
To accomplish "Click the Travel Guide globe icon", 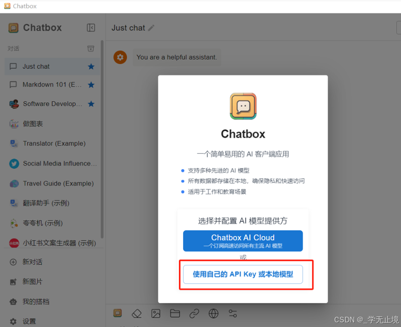I will [14, 183].
